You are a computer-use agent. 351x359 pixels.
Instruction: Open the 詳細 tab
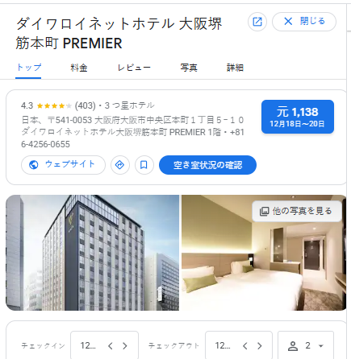click(235, 68)
